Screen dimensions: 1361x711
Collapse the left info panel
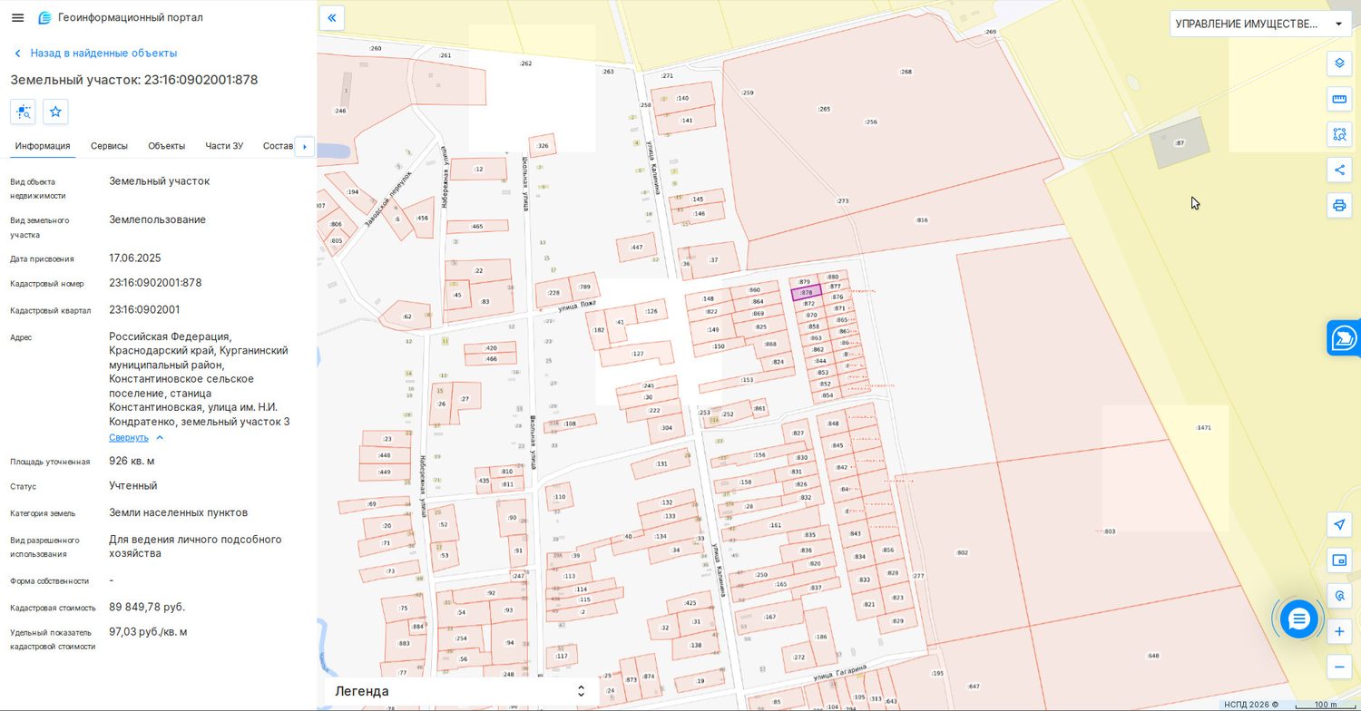tap(332, 17)
